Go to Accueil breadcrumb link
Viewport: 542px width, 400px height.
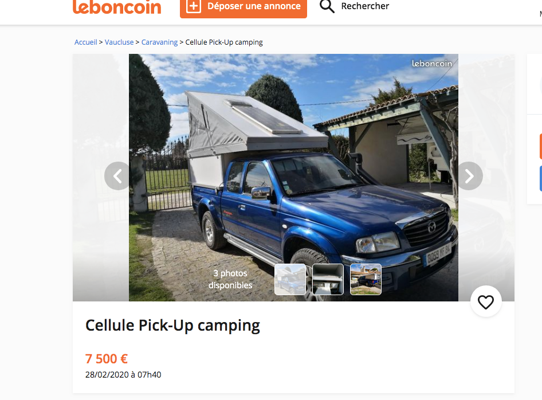pyautogui.click(x=86, y=42)
